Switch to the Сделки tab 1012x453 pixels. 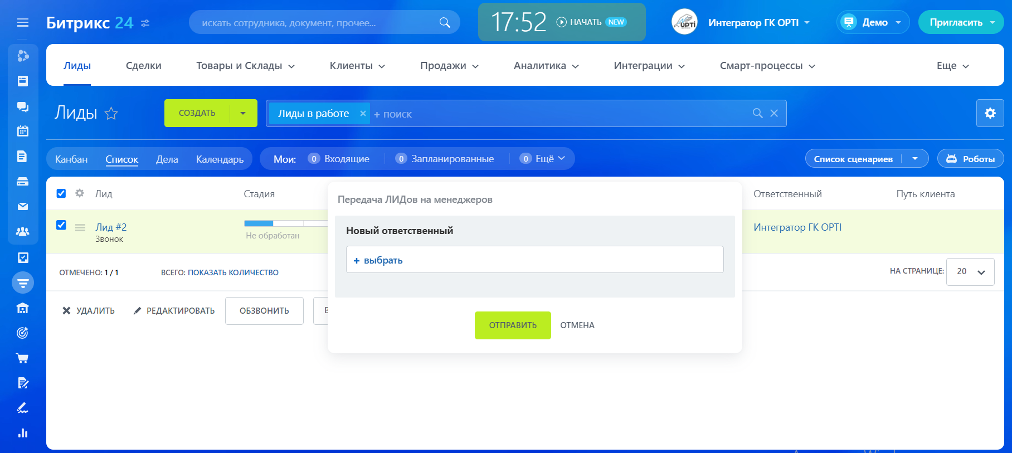pos(144,66)
